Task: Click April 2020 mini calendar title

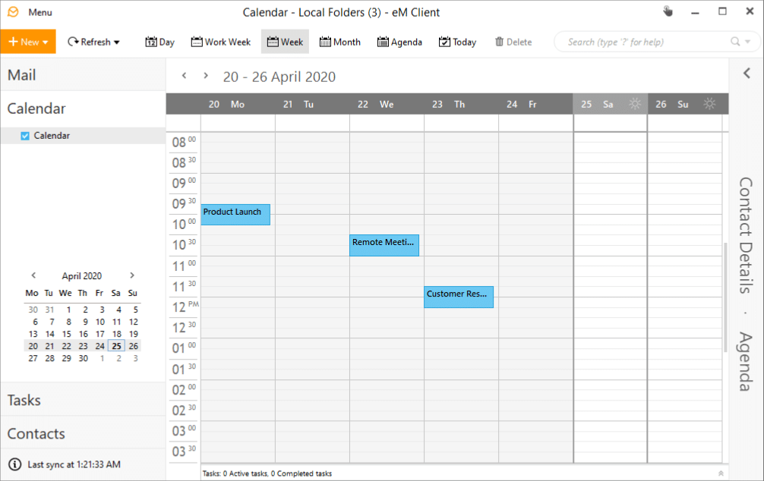Action: (82, 276)
